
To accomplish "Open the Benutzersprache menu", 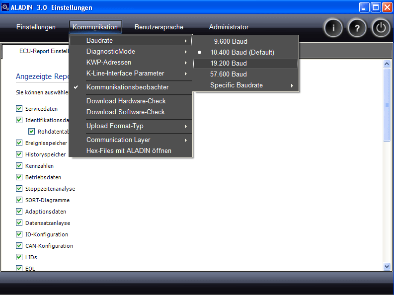I will [x=159, y=27].
